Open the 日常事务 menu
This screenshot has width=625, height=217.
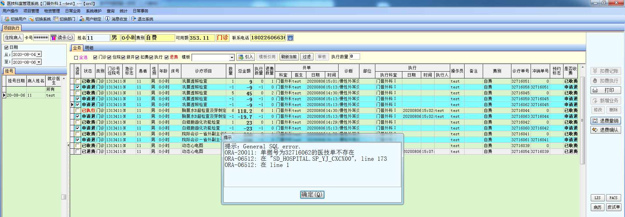[141, 11]
